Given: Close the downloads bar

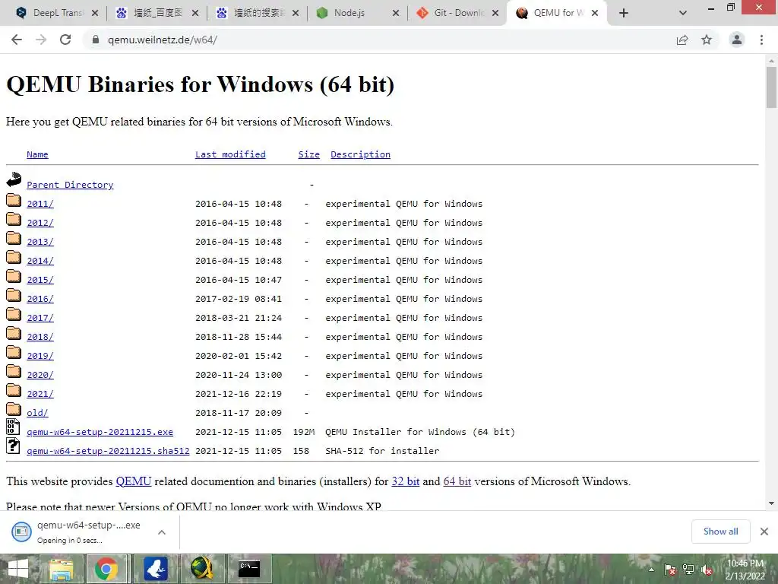Looking at the screenshot, I should (764, 532).
